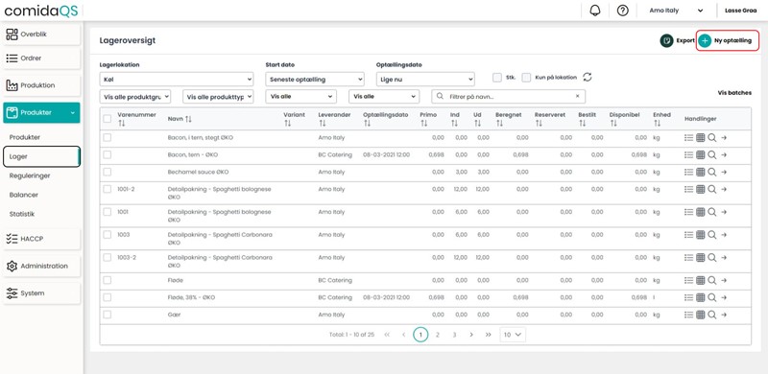Viewport: 768px width, 374px height.
Task: Go to page 2 of the table
Action: pyautogui.click(x=438, y=335)
